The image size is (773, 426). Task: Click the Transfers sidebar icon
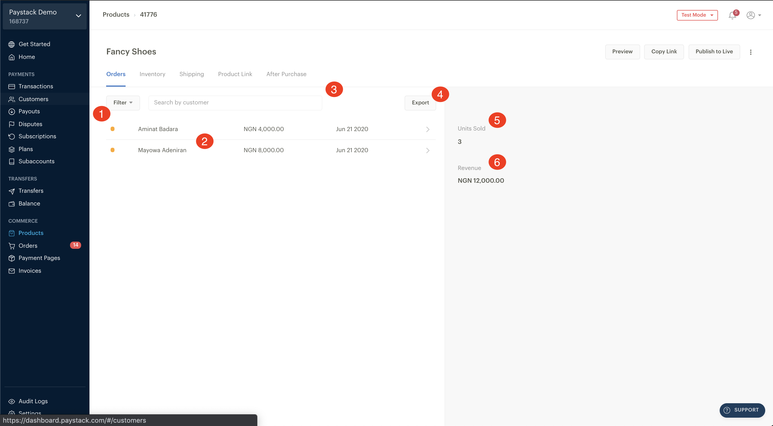(x=12, y=191)
